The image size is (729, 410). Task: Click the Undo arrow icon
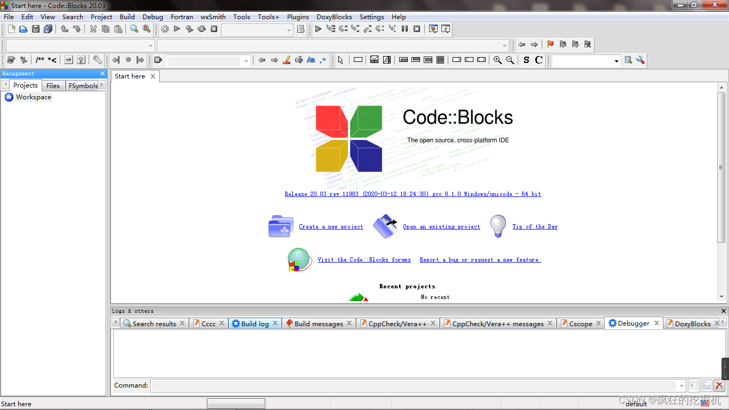click(65, 29)
